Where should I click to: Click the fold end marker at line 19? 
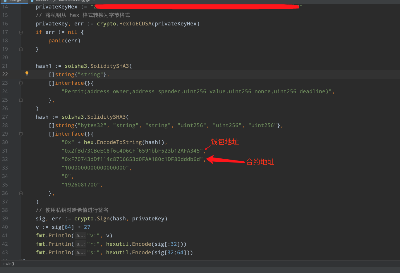[21, 49]
